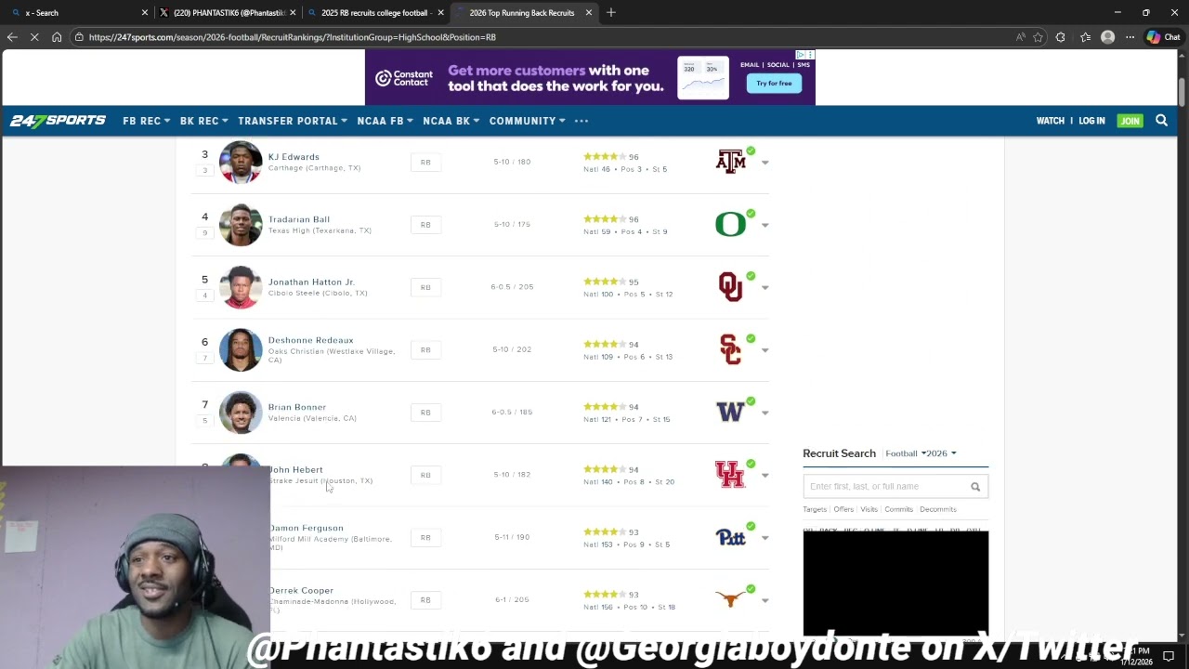Open Jonathan Hatton Jr. player profile
This screenshot has height=669, width=1189.
pos(311,282)
